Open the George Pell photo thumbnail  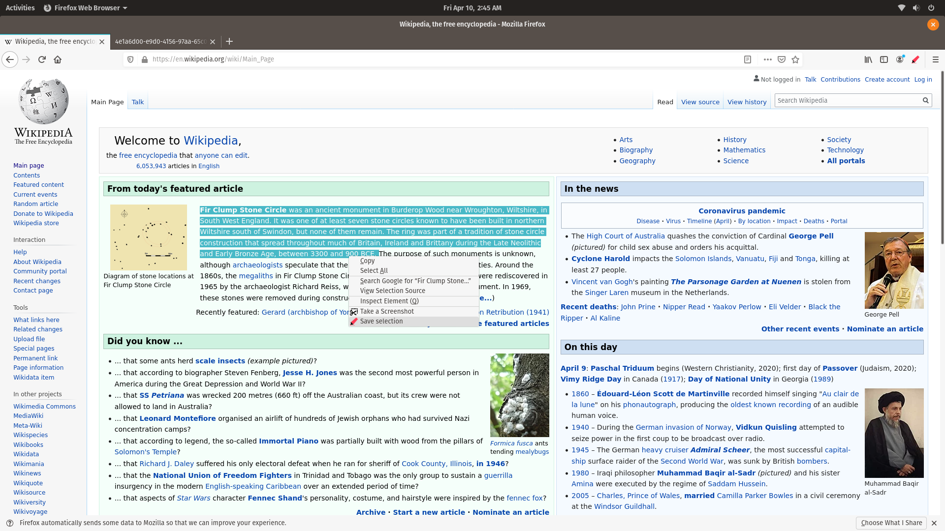coord(894,270)
